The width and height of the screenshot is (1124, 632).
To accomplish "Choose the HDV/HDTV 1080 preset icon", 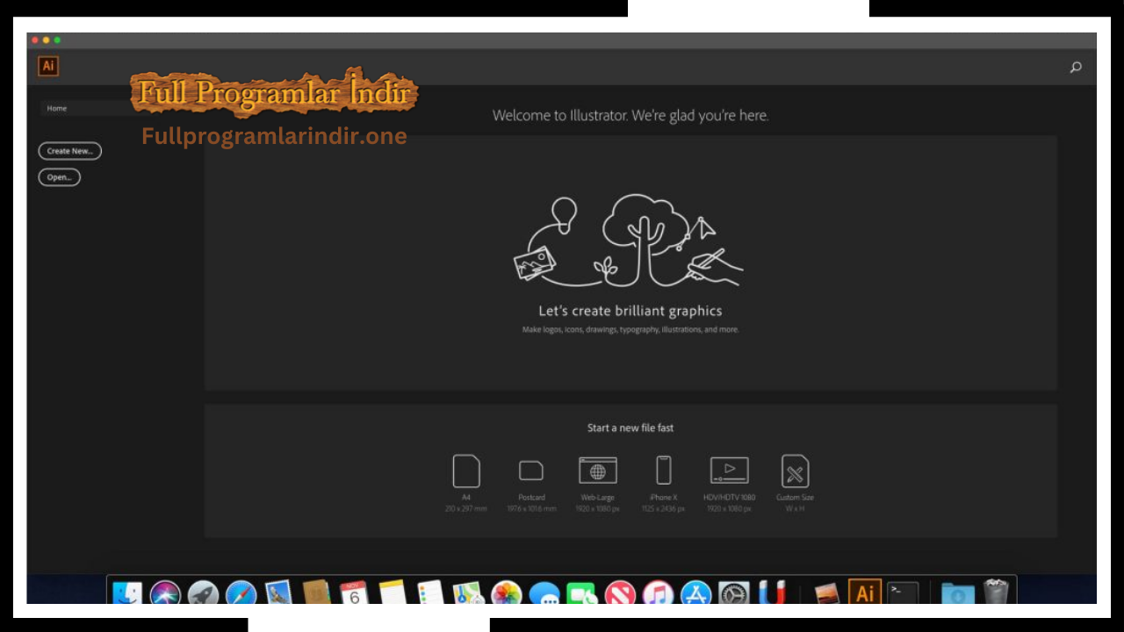I will pos(730,470).
